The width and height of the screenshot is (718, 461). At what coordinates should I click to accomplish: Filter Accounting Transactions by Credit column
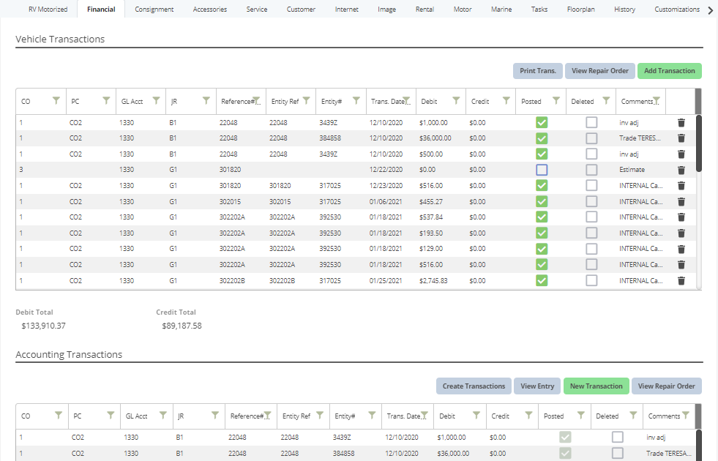[528, 415]
